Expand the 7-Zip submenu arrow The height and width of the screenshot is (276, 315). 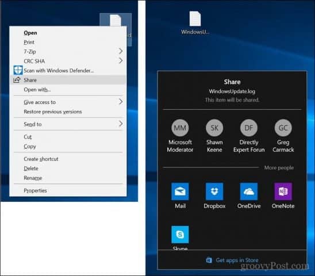pos(121,51)
